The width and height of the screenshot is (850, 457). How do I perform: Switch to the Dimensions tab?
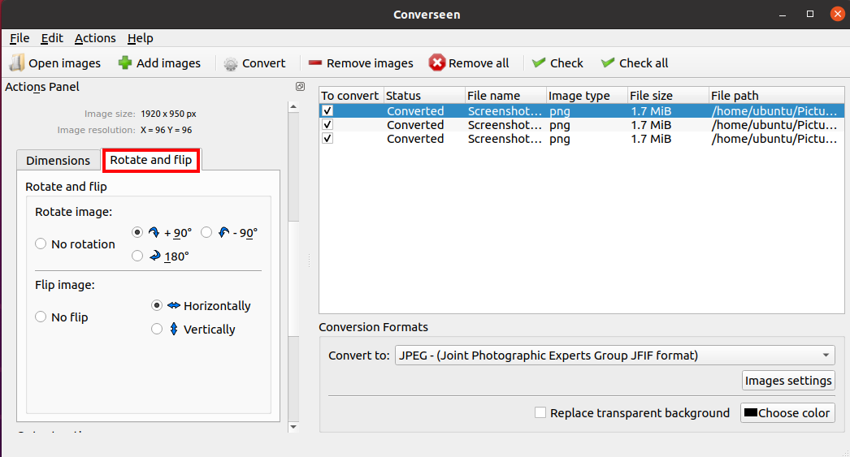coord(58,160)
